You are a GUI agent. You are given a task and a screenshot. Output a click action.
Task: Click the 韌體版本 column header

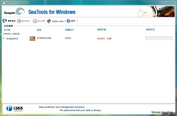[70, 30]
